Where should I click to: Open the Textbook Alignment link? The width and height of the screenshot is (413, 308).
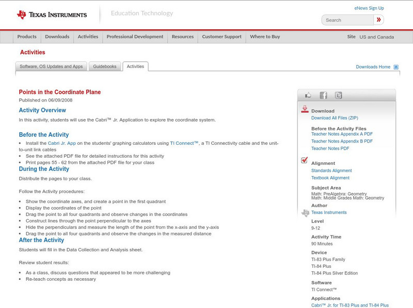(330, 178)
